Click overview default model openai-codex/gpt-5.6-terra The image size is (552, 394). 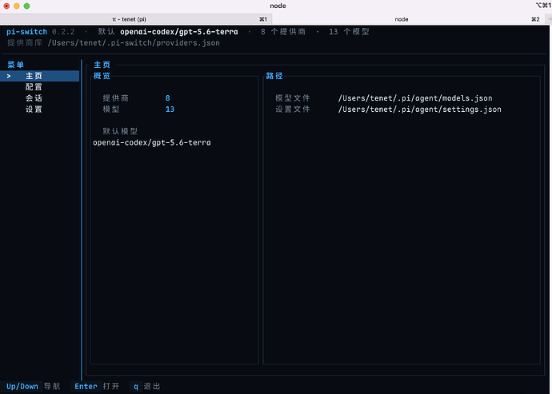(x=152, y=142)
